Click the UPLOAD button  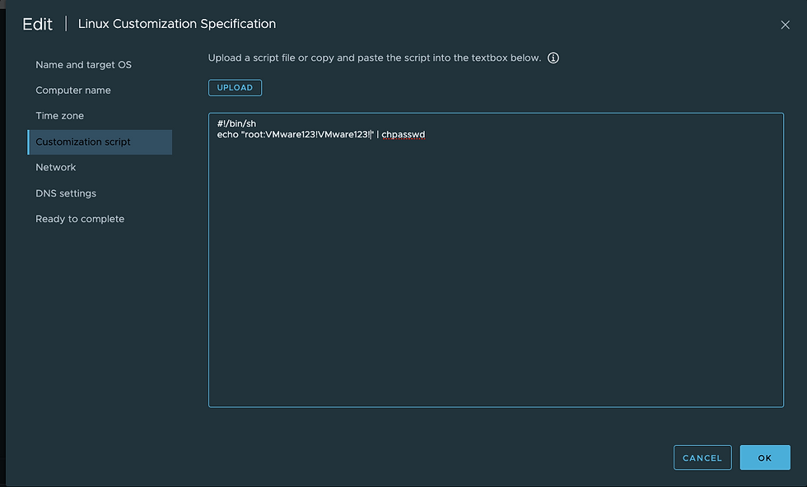(x=236, y=87)
